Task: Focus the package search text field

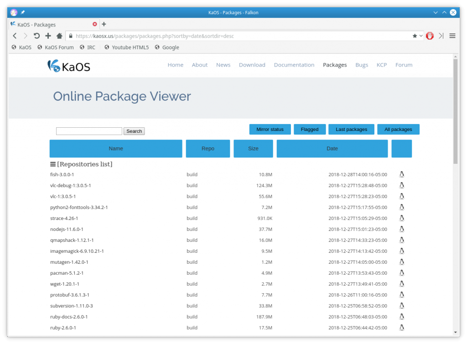Action: (89, 131)
